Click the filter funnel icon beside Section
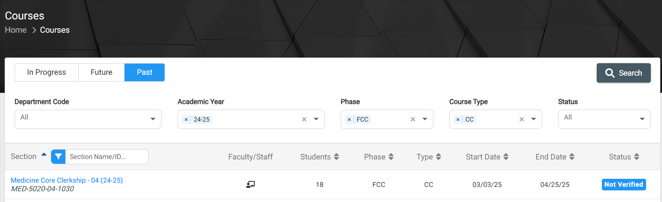The image size is (662, 202). click(58, 156)
